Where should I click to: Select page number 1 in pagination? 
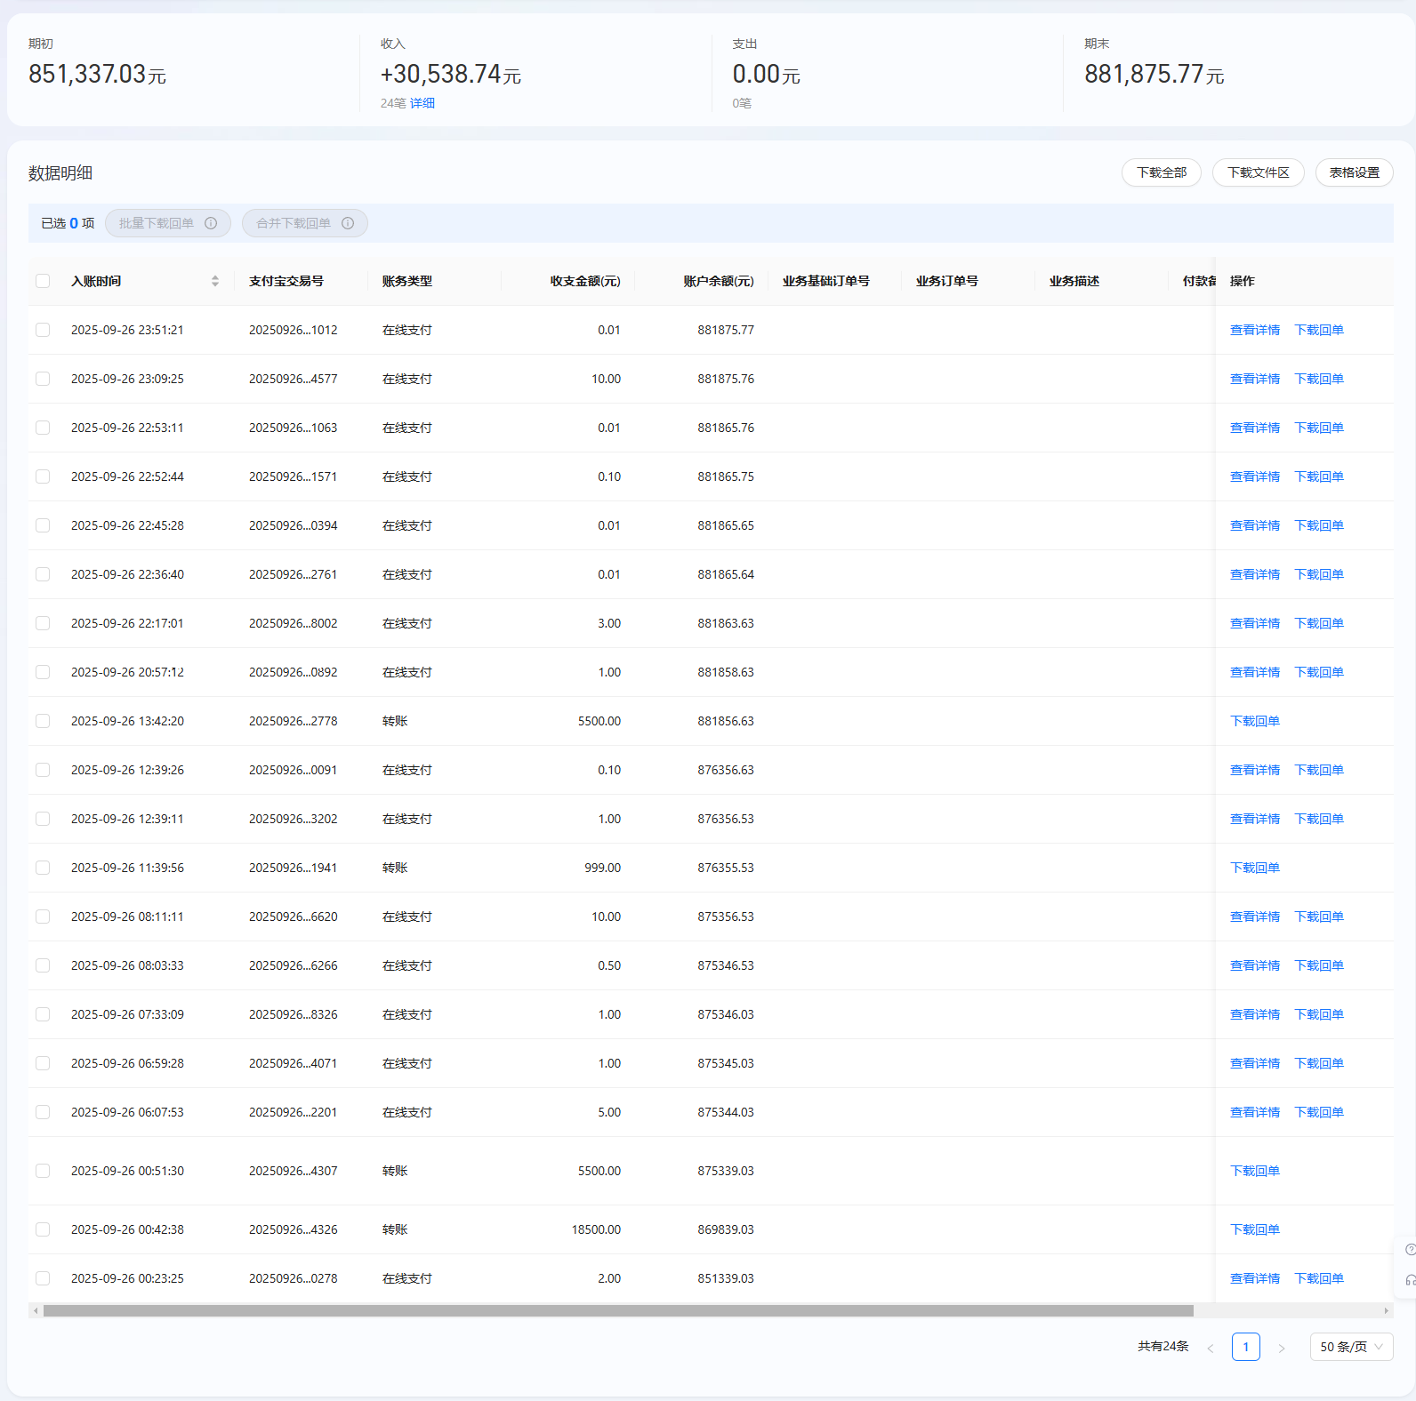pyautogui.click(x=1245, y=1347)
